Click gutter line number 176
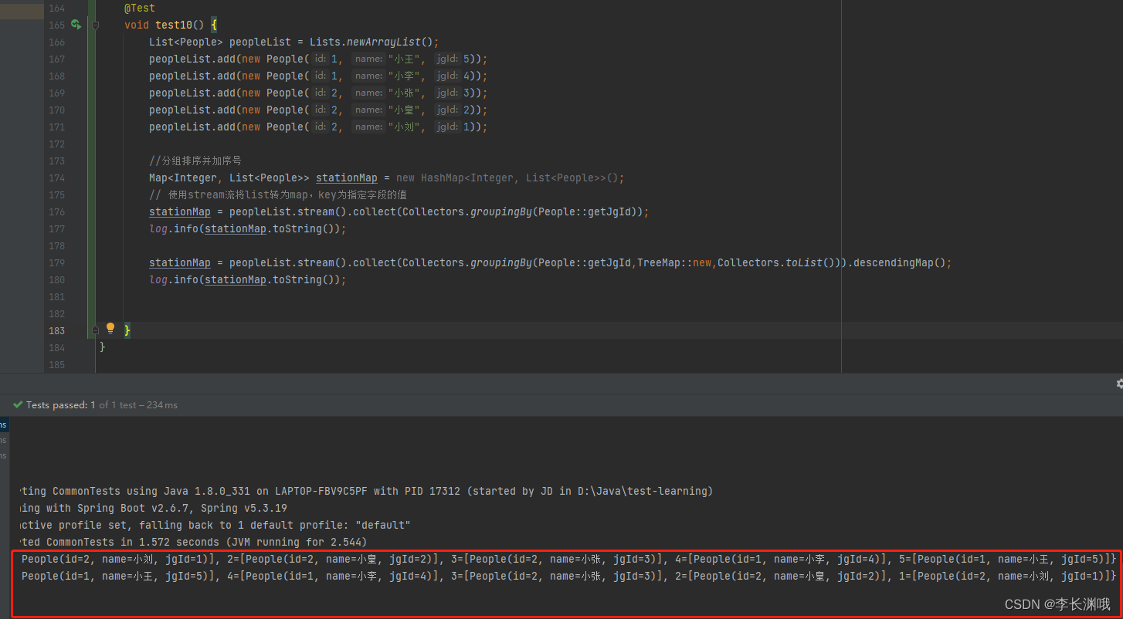 tap(56, 211)
